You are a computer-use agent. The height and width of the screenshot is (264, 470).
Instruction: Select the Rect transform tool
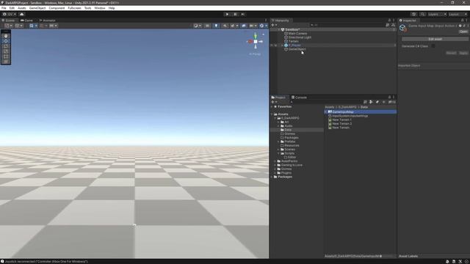click(x=6, y=56)
